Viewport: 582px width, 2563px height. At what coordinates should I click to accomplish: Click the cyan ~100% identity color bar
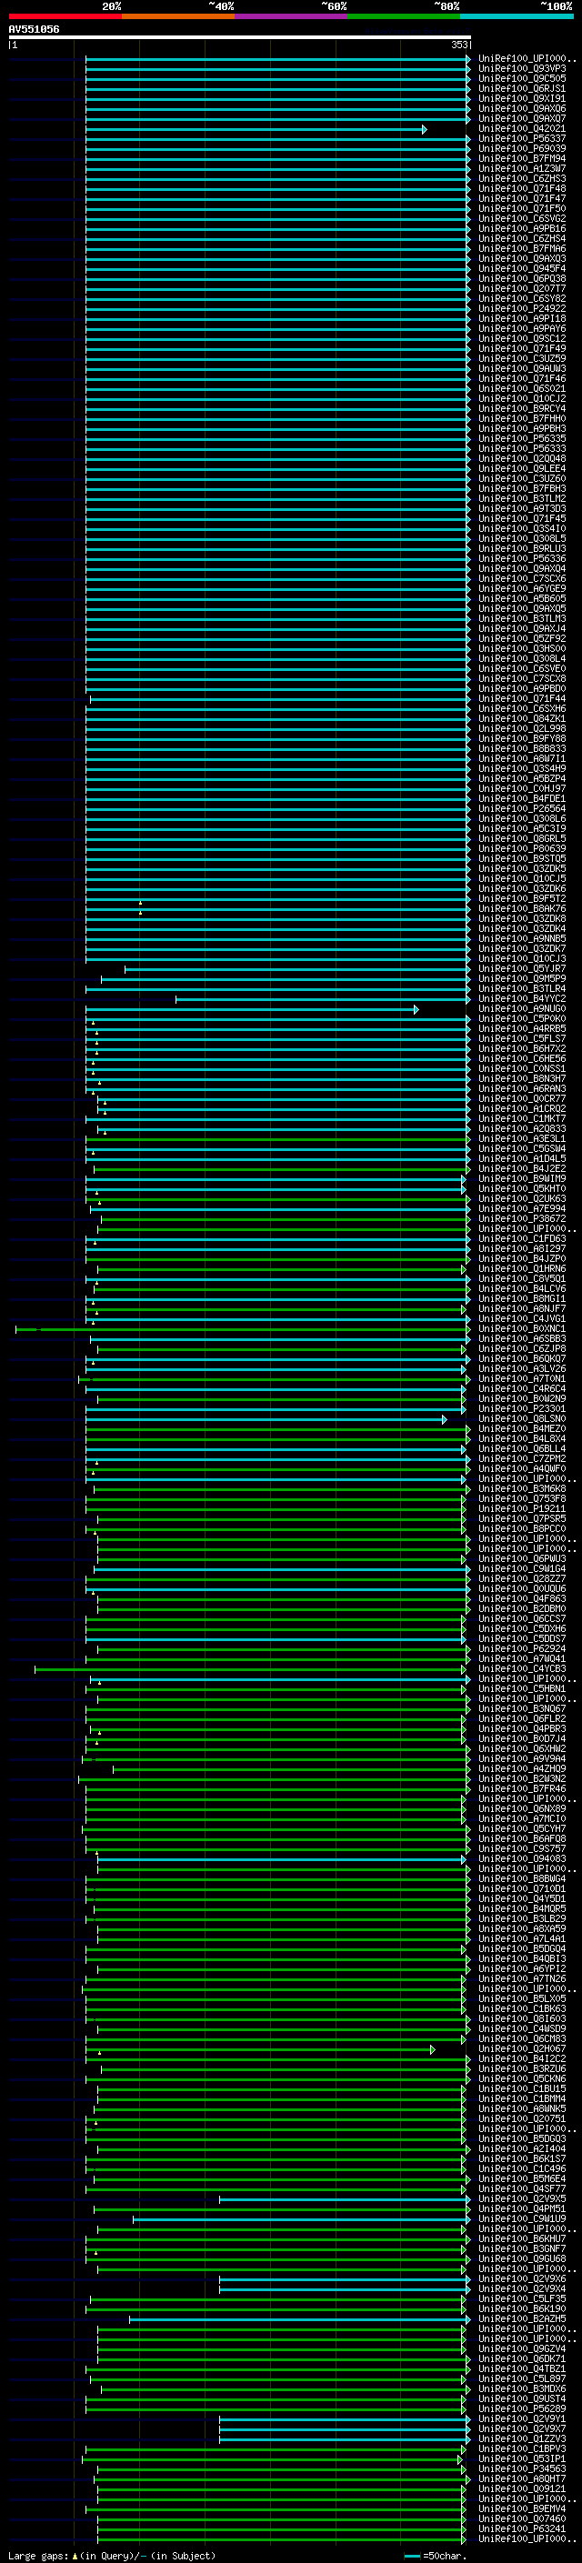(517, 16)
